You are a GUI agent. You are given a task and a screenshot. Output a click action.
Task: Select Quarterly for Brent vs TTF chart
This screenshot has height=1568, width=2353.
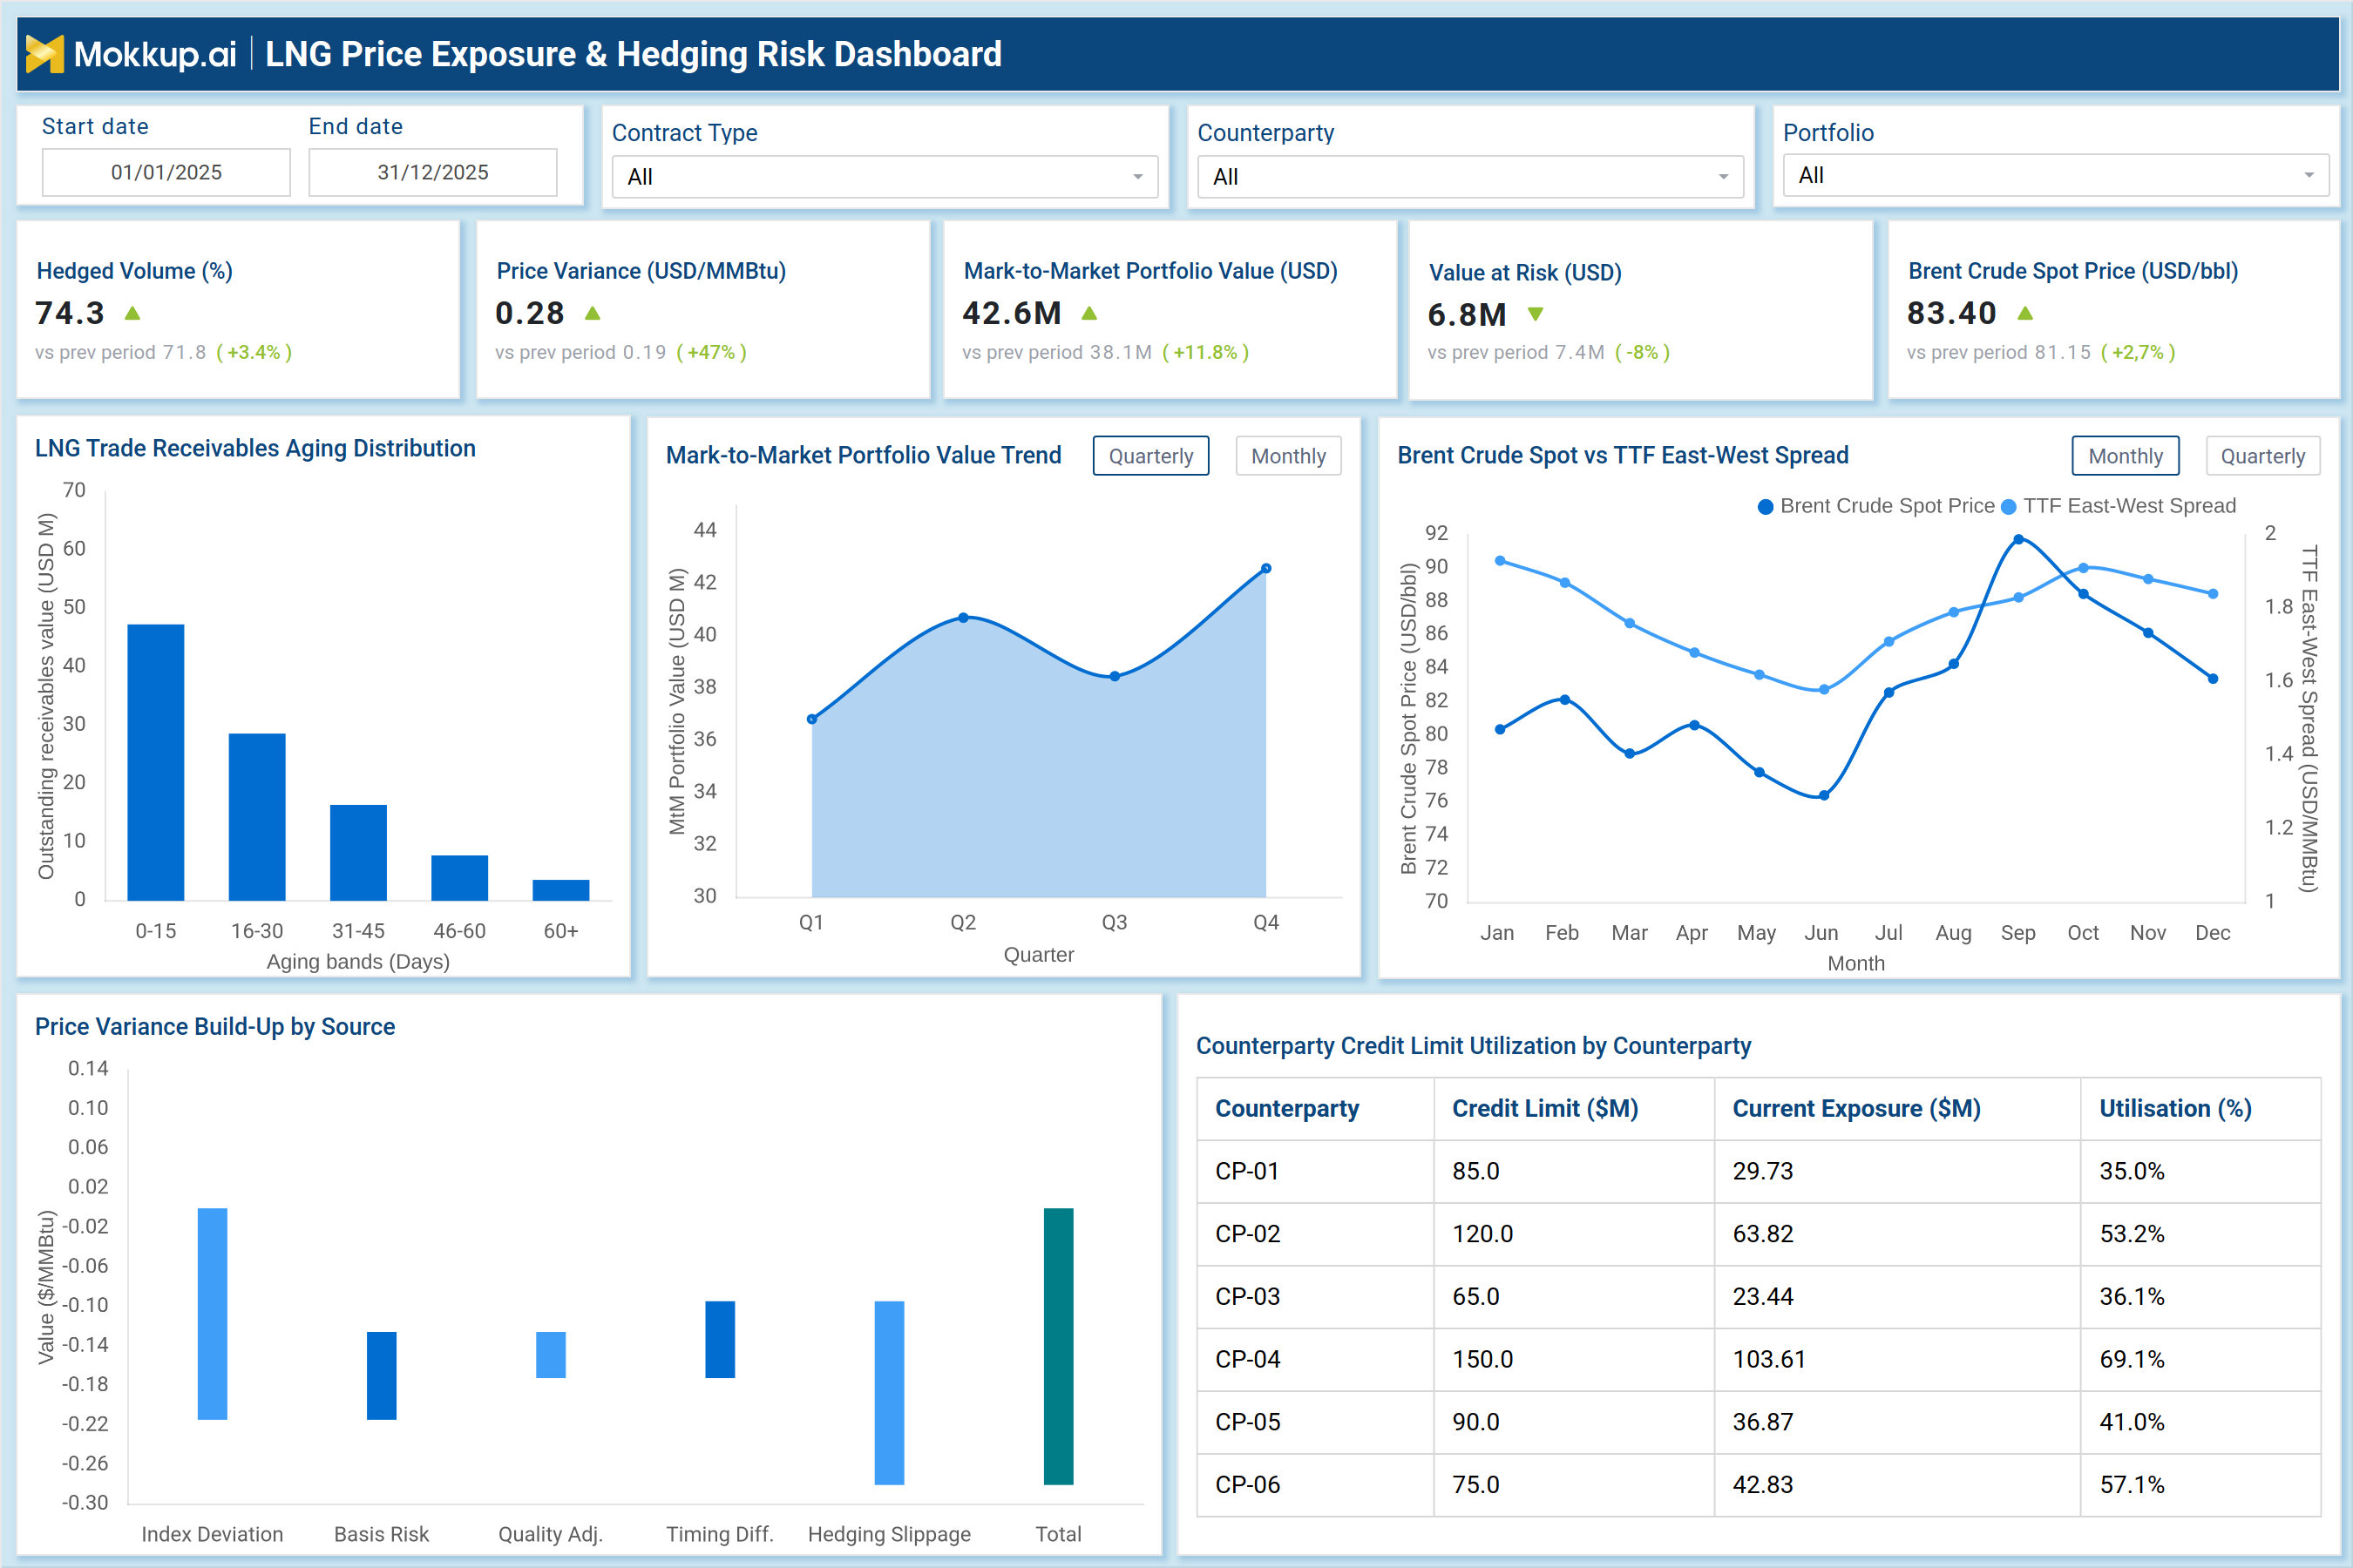tap(2262, 456)
